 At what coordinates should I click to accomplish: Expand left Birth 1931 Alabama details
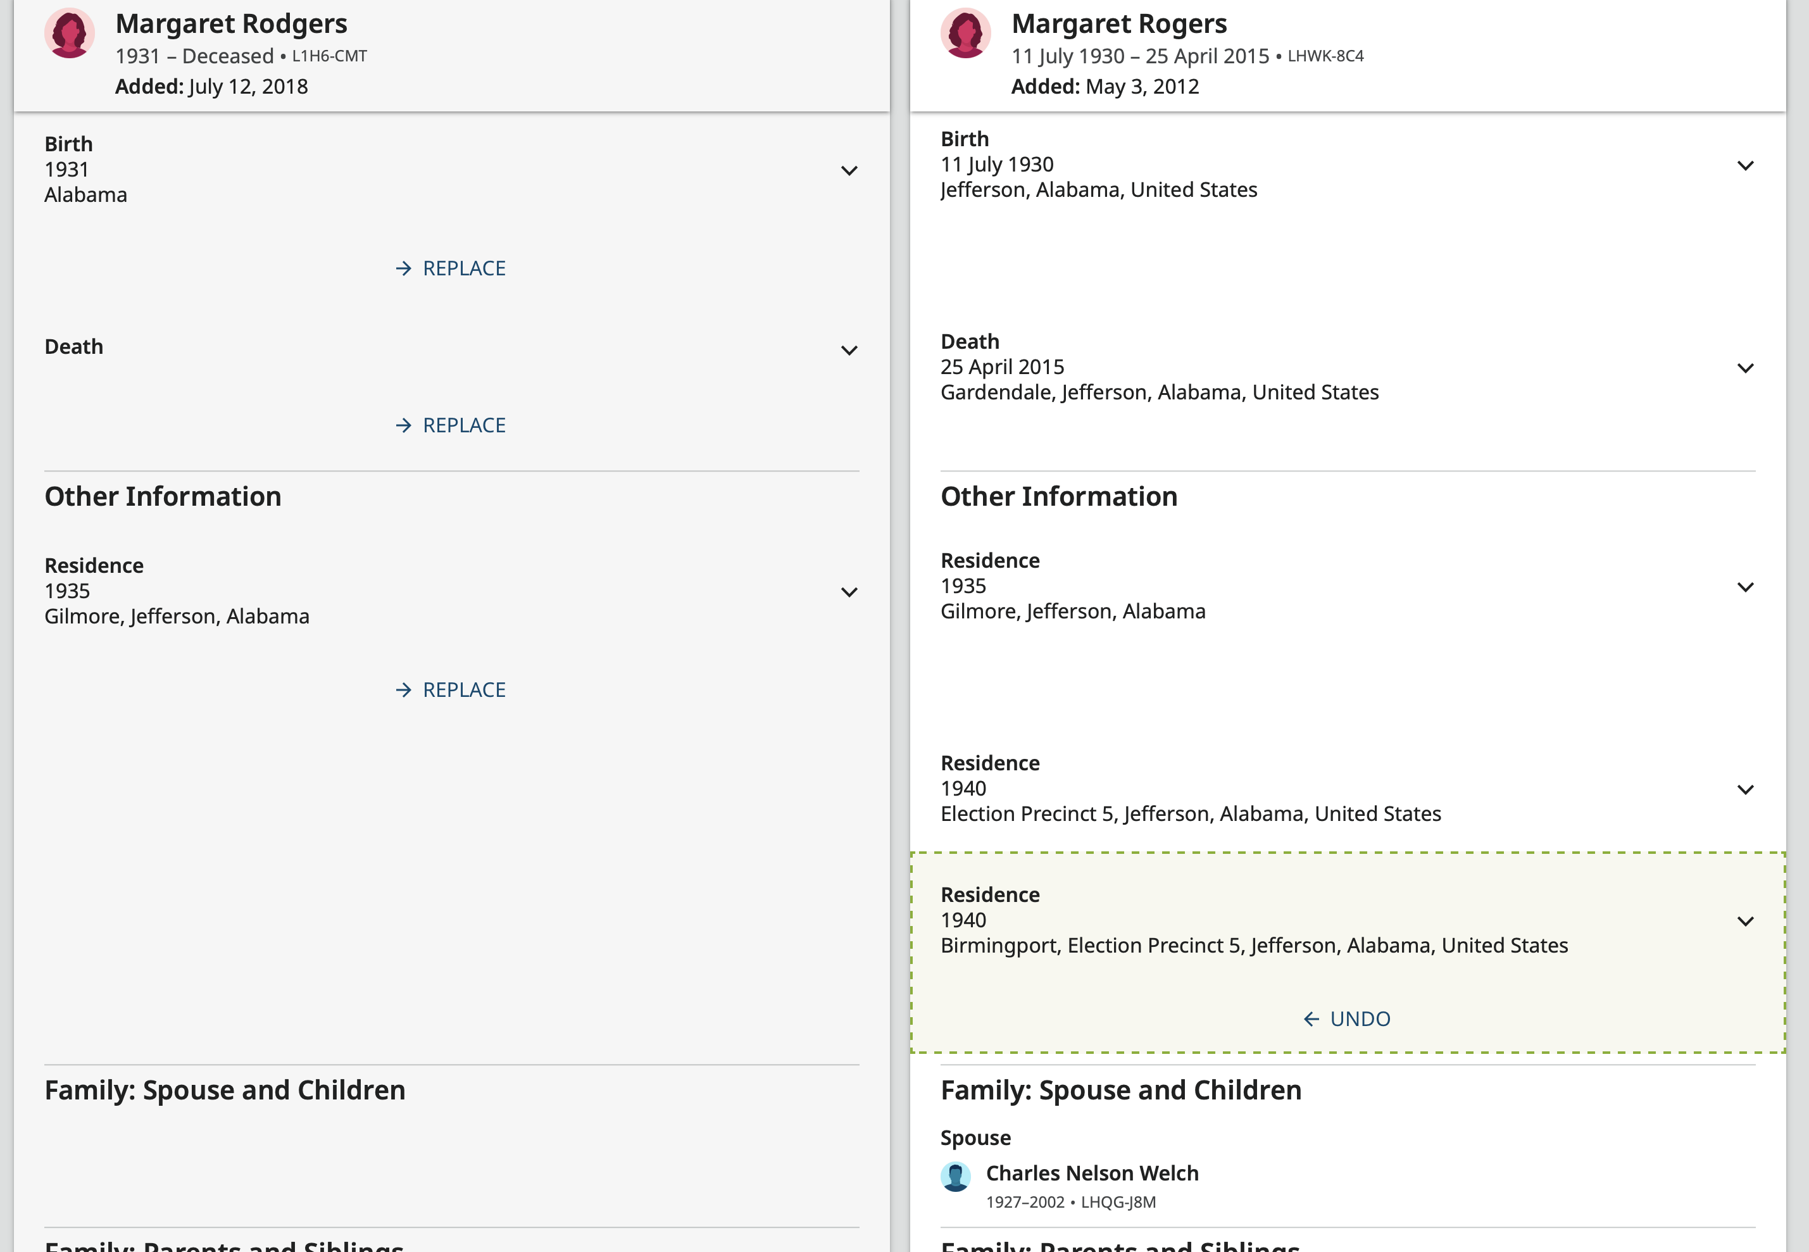coord(849,170)
